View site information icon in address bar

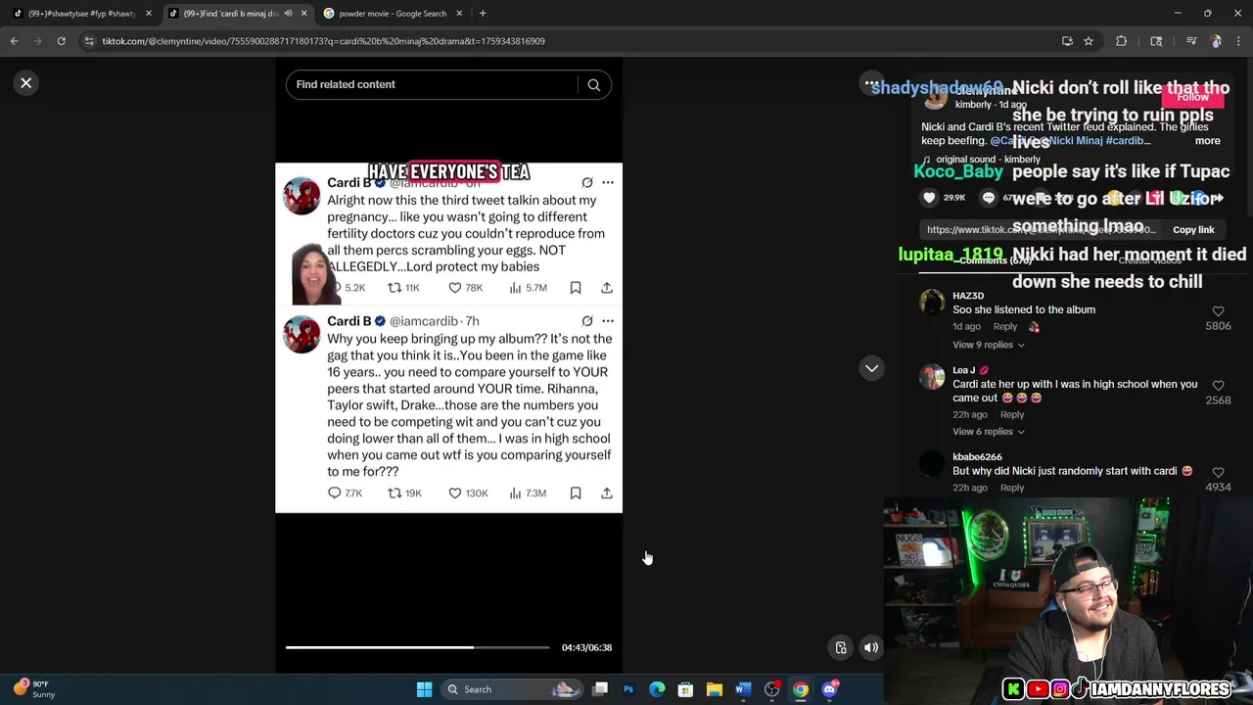(89, 41)
